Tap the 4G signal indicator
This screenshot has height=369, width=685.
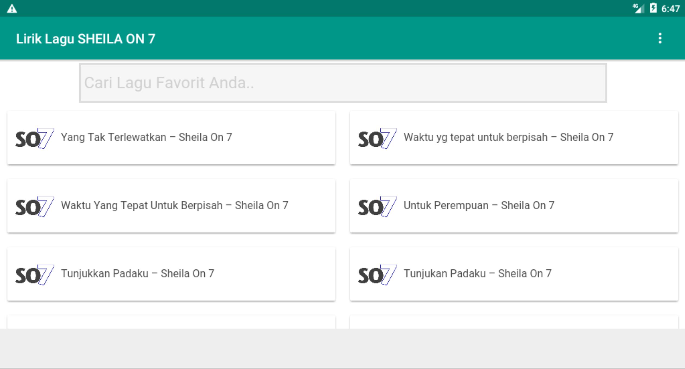click(x=638, y=8)
